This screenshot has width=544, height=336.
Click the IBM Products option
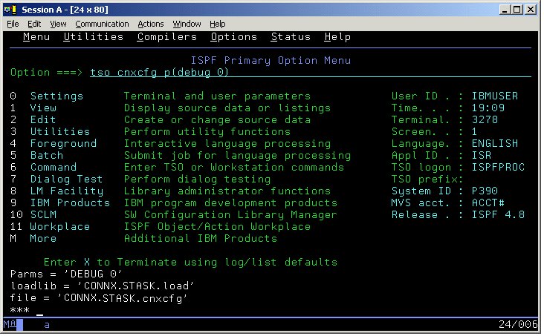69,203
